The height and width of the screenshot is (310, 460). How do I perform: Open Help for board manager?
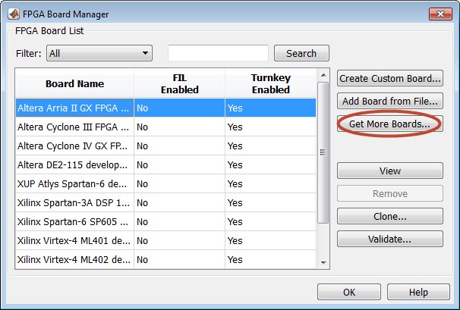pos(418,292)
